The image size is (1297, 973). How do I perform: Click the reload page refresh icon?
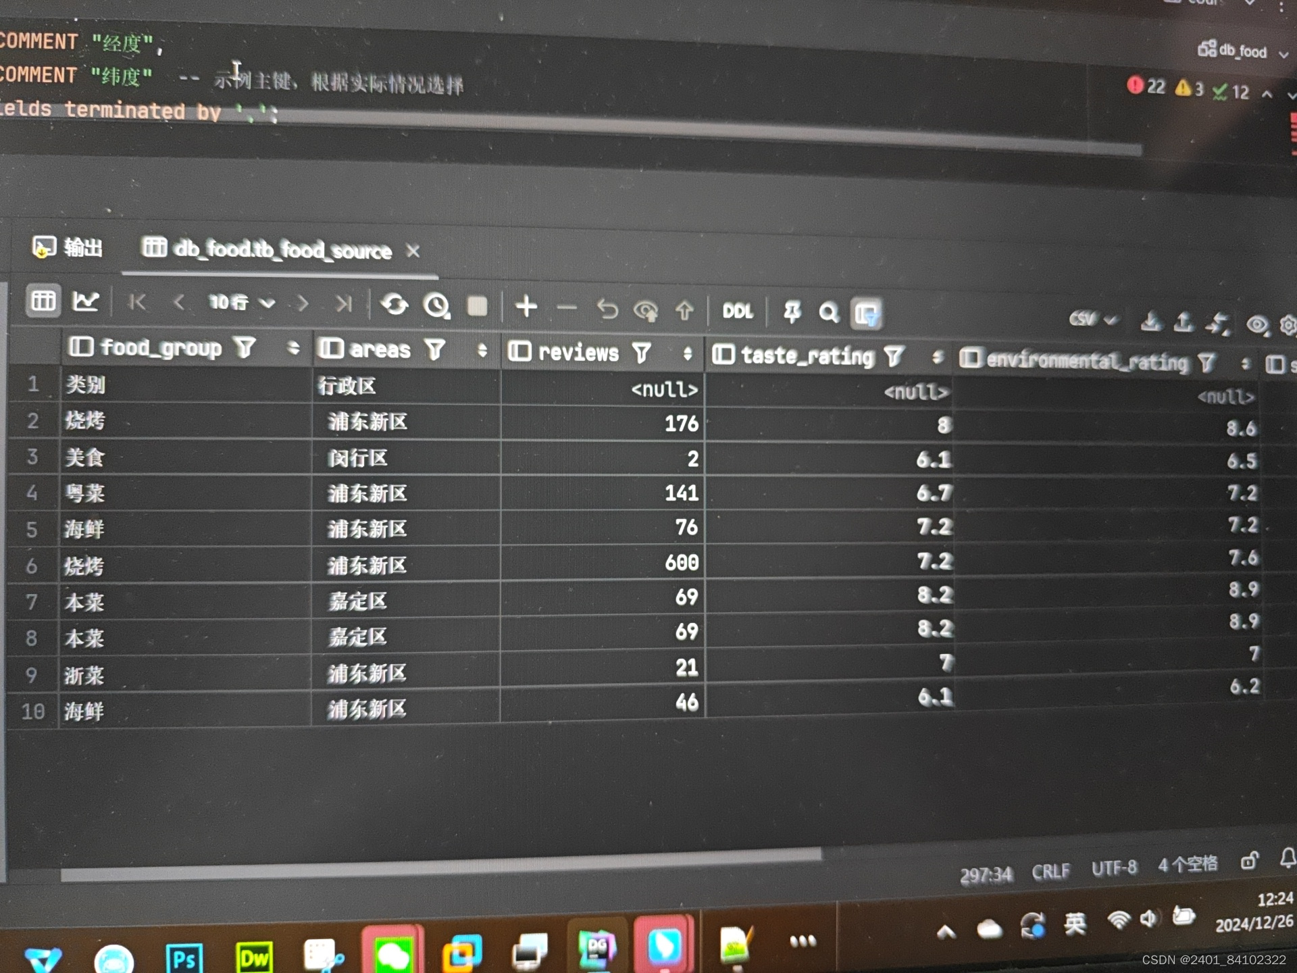click(x=395, y=305)
